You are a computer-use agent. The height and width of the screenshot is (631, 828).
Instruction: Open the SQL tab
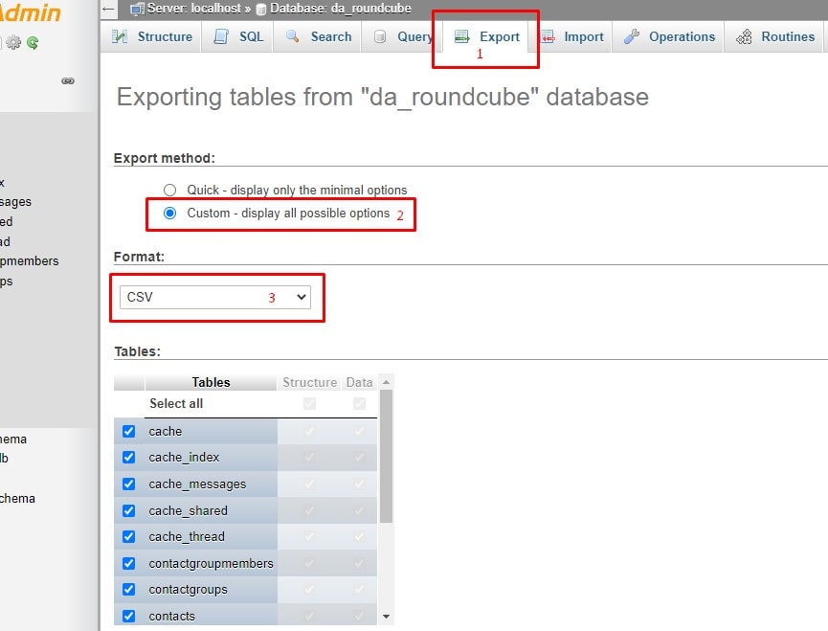237,37
